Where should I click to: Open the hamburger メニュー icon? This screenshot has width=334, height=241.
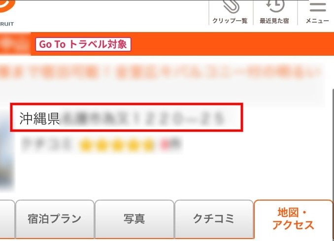tap(318, 6)
